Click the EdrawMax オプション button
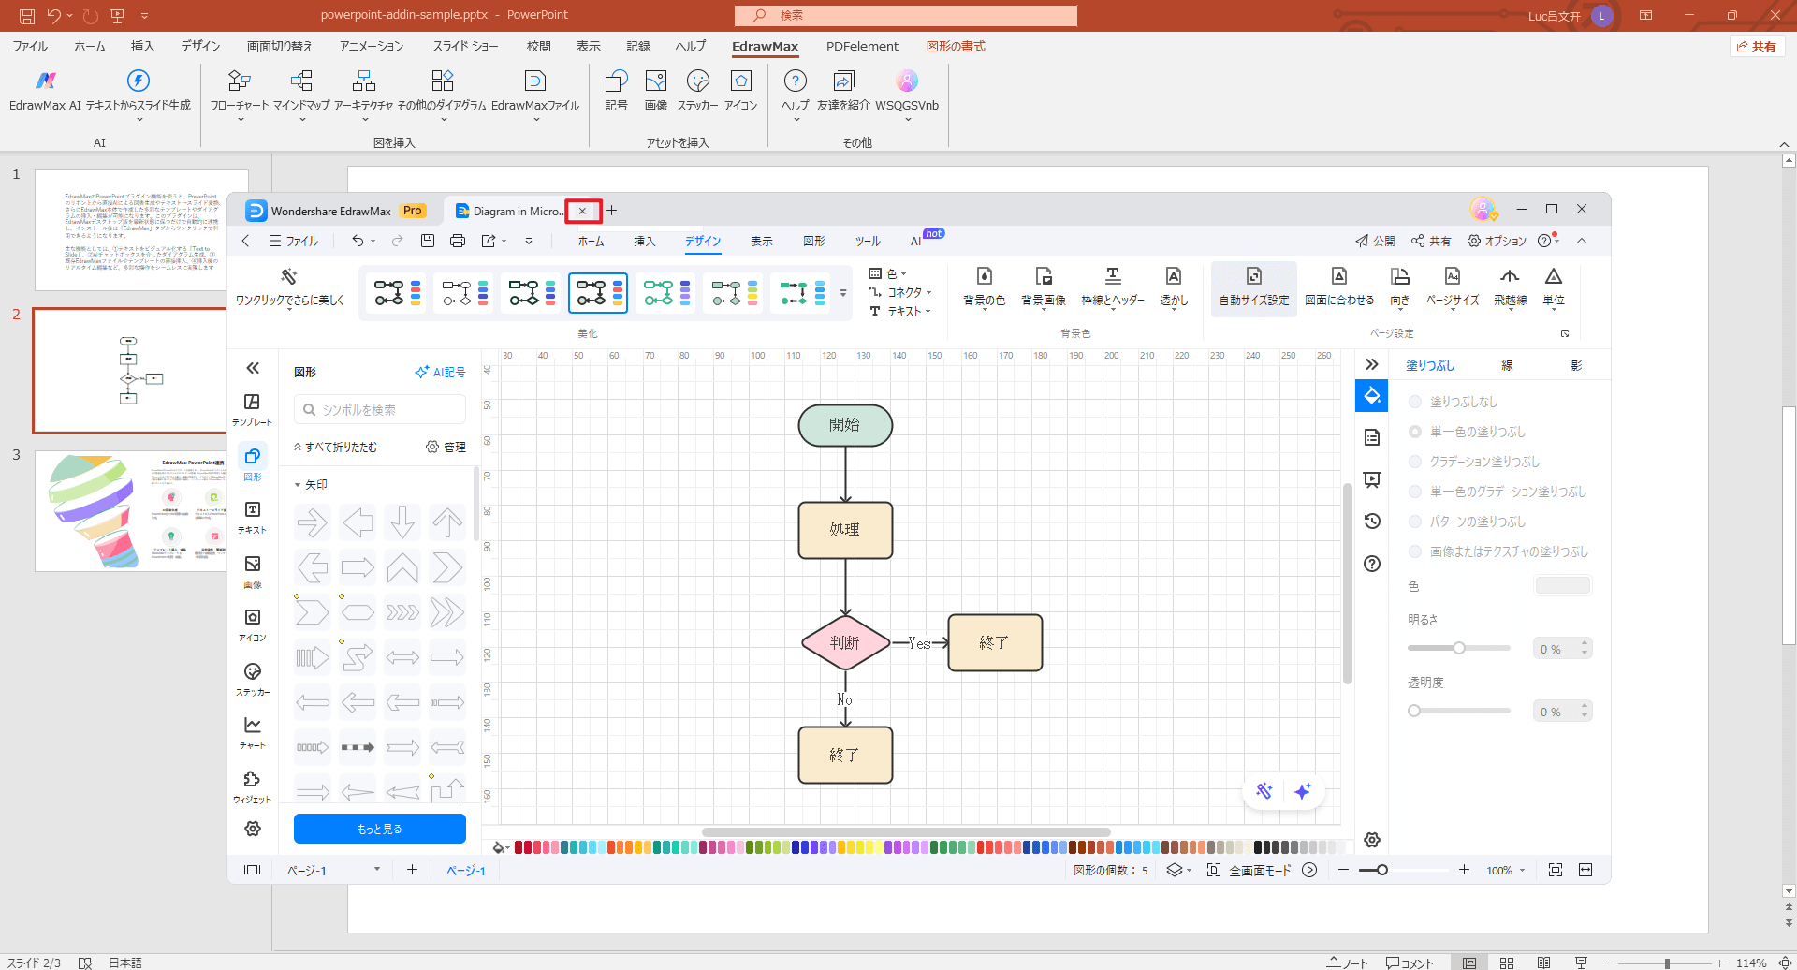 (1497, 242)
